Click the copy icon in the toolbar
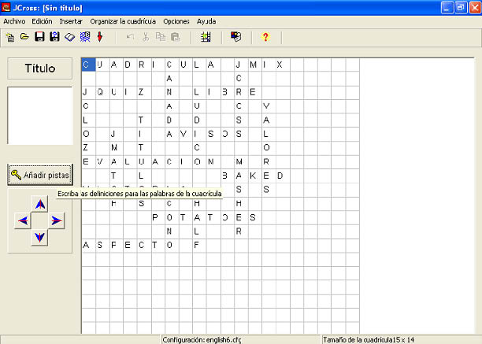 click(x=161, y=37)
